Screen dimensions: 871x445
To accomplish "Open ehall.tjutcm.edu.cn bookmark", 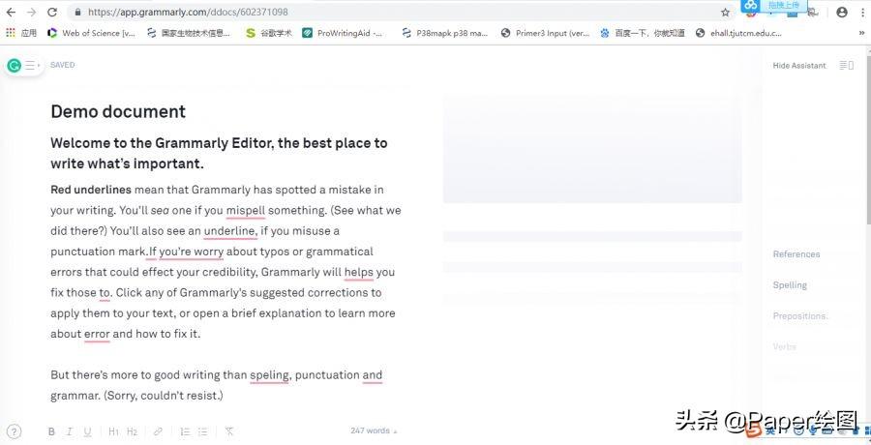I will click(x=739, y=33).
